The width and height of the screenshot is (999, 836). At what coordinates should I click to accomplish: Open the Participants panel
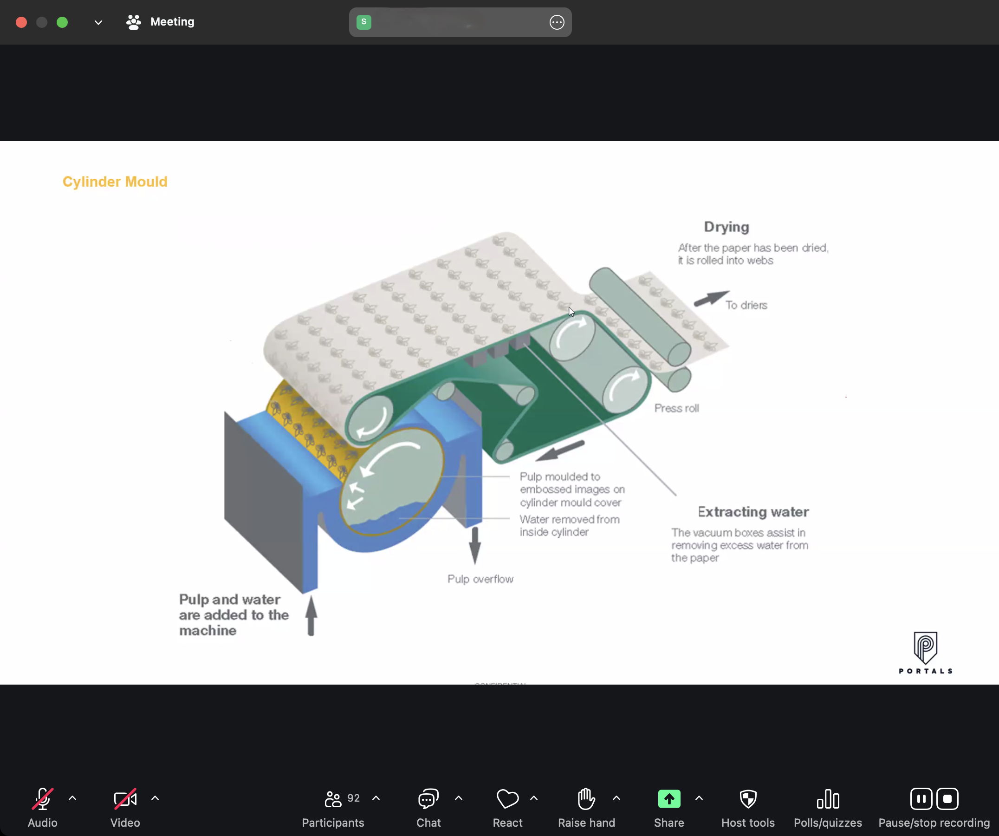(x=333, y=799)
